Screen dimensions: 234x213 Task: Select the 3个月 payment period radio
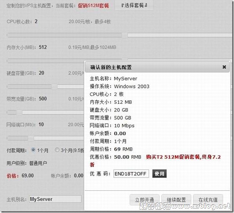[x=57, y=150]
